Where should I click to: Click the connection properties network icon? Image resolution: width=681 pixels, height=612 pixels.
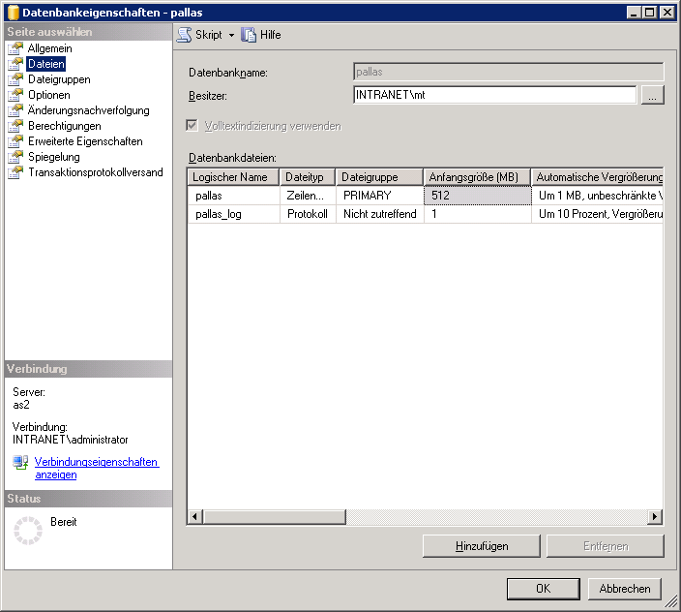pos(20,463)
